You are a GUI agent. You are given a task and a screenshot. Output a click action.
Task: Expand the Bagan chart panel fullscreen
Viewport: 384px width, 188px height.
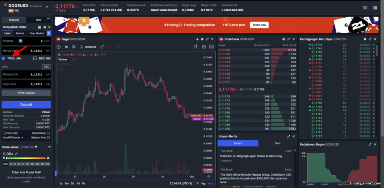tap(207, 39)
